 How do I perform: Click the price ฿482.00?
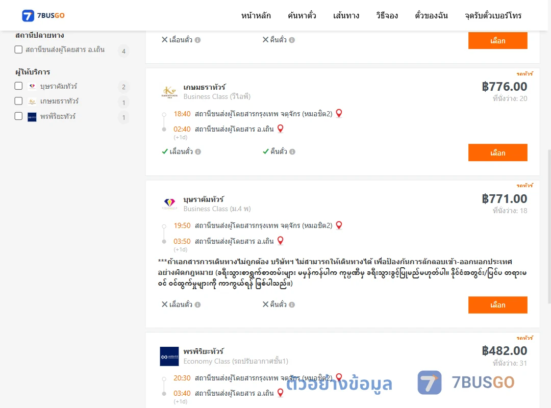point(504,351)
